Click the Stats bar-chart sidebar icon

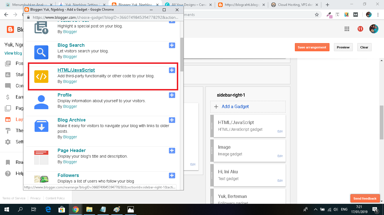click(8, 75)
